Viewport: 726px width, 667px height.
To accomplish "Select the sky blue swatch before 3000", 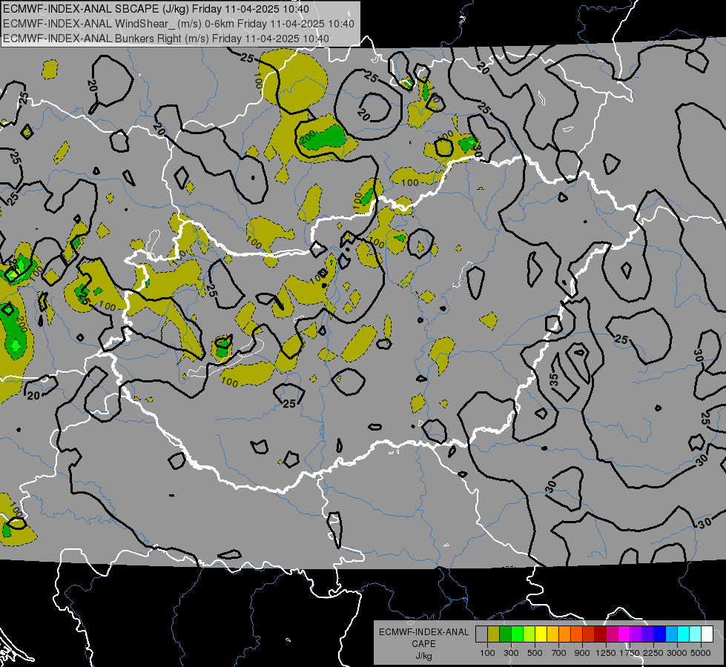I will [672, 634].
